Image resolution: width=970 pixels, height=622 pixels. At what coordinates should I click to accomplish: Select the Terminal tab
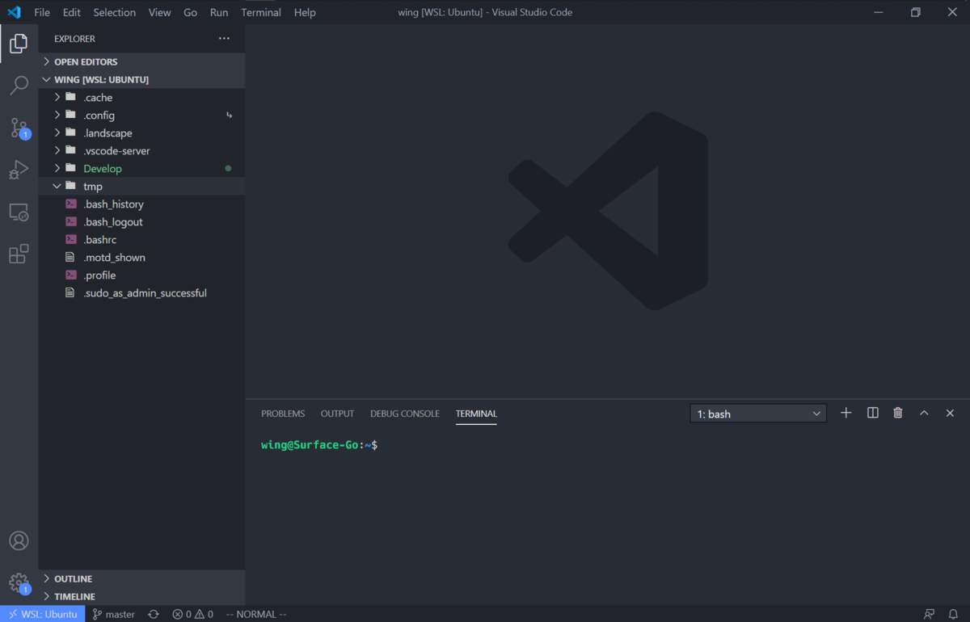[x=476, y=414]
